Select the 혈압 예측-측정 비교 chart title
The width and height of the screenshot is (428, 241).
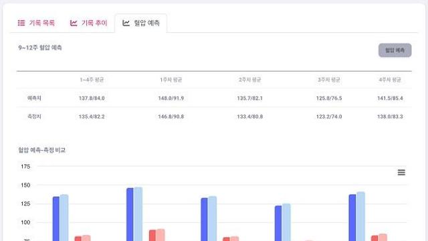click(41, 150)
